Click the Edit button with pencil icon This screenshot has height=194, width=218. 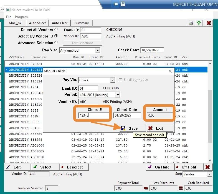[17, 167]
